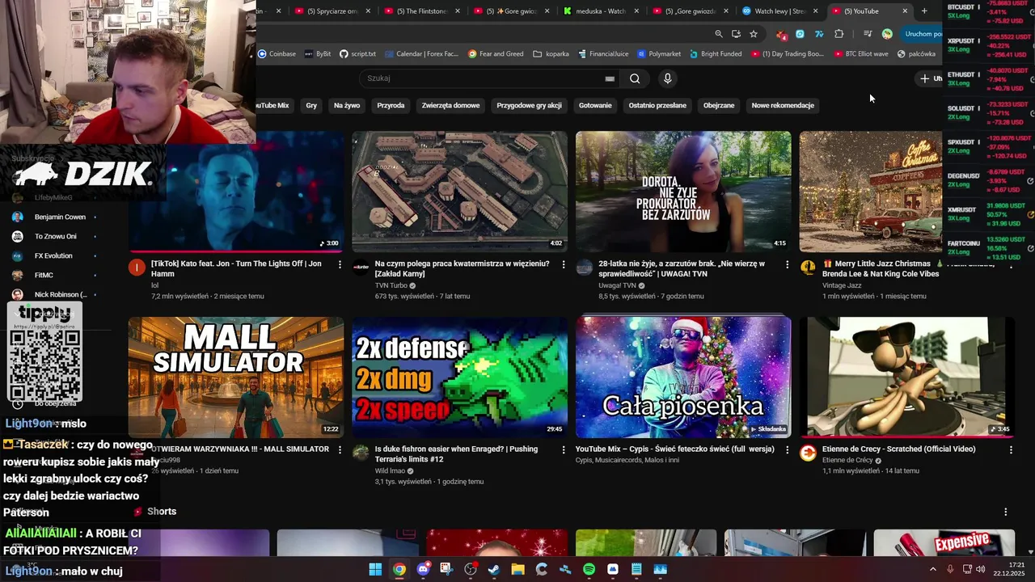Open the on-screen keyboard icon in search box

point(610,78)
